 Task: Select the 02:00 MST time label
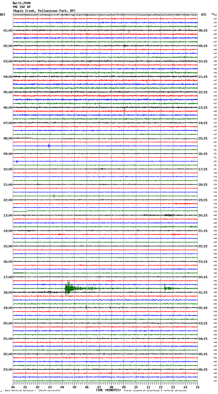tap(8, 46)
